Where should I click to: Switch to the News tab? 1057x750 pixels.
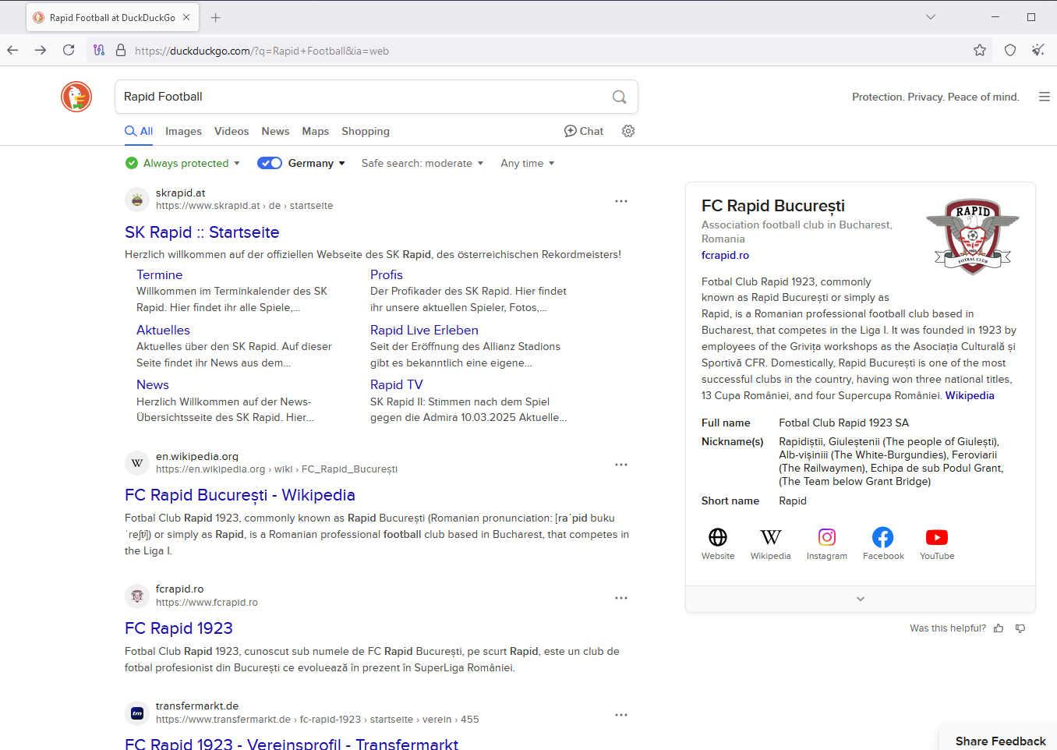[x=275, y=131]
